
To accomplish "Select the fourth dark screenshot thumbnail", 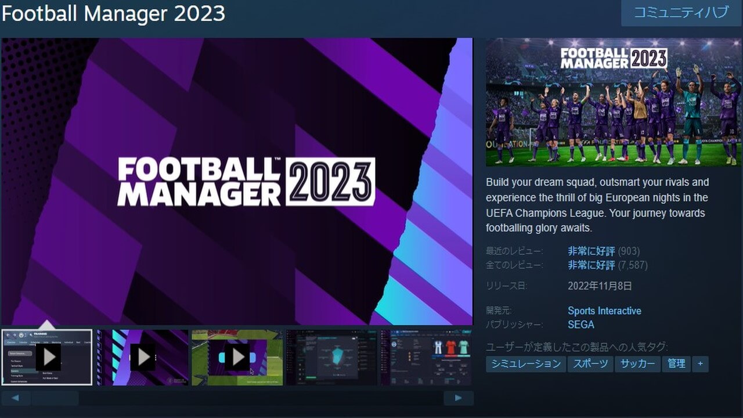I will pyautogui.click(x=333, y=357).
